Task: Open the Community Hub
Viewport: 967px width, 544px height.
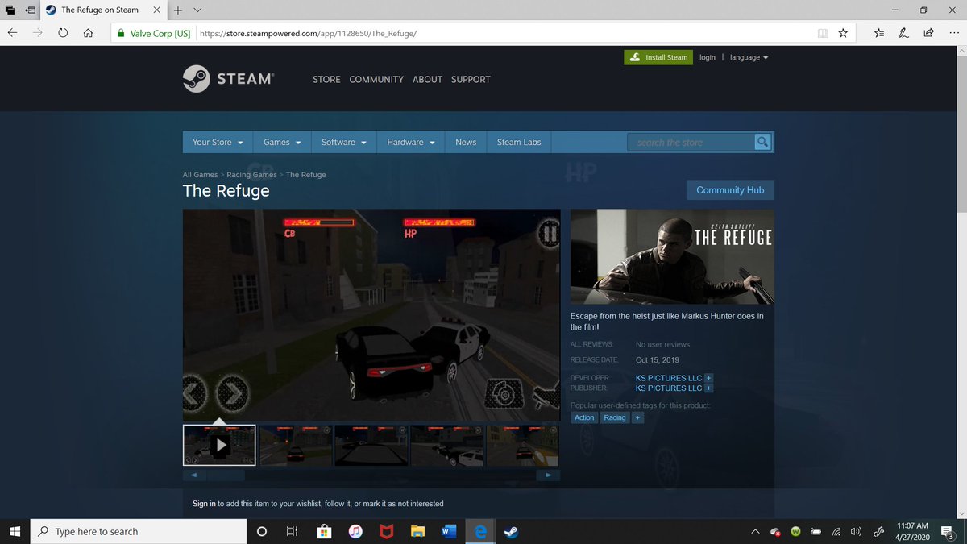Action: coord(729,189)
